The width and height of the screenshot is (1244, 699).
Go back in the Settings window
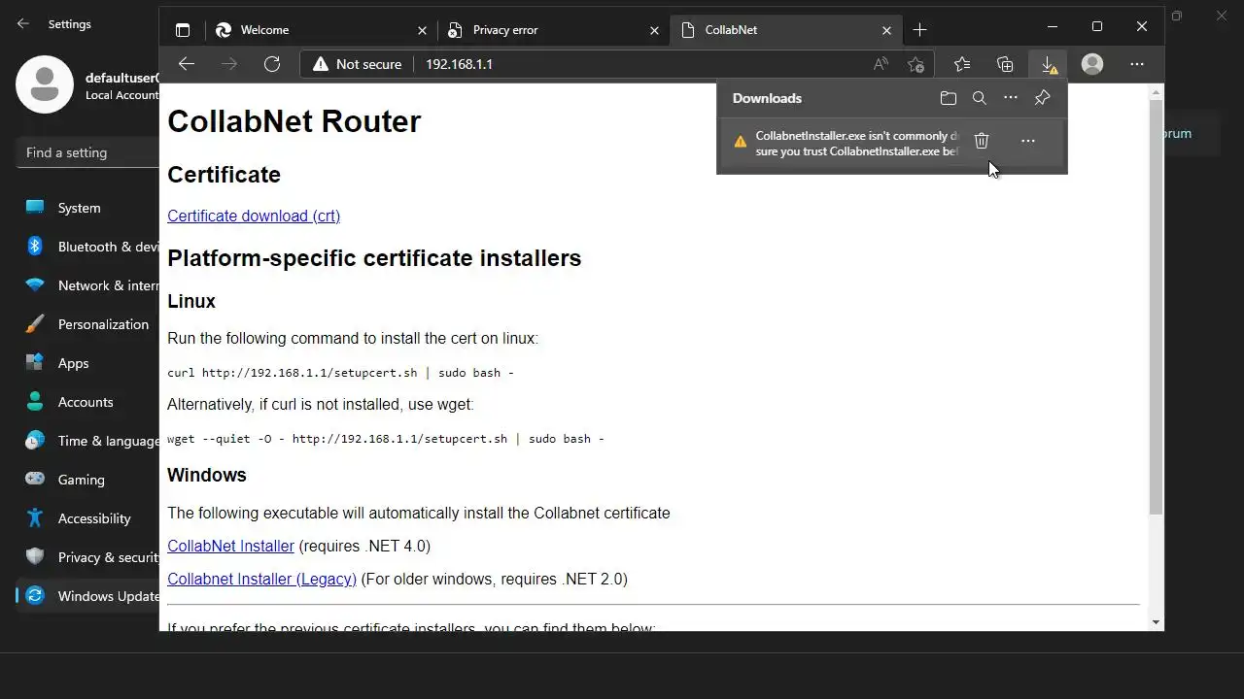point(23,23)
